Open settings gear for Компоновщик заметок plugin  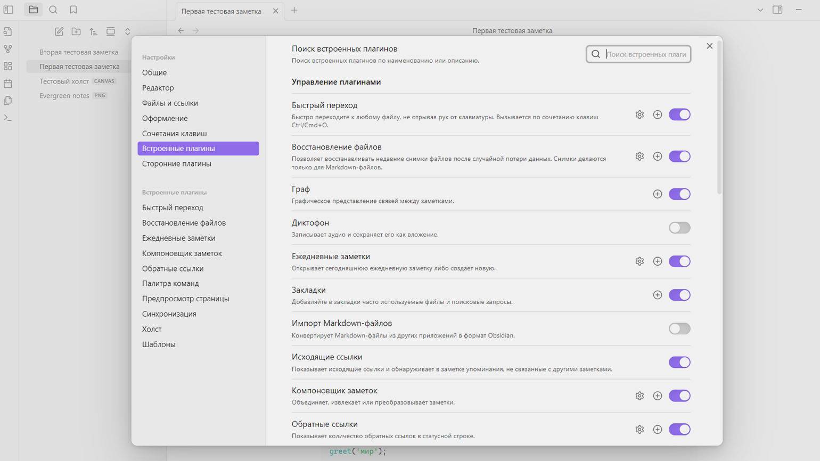point(639,396)
